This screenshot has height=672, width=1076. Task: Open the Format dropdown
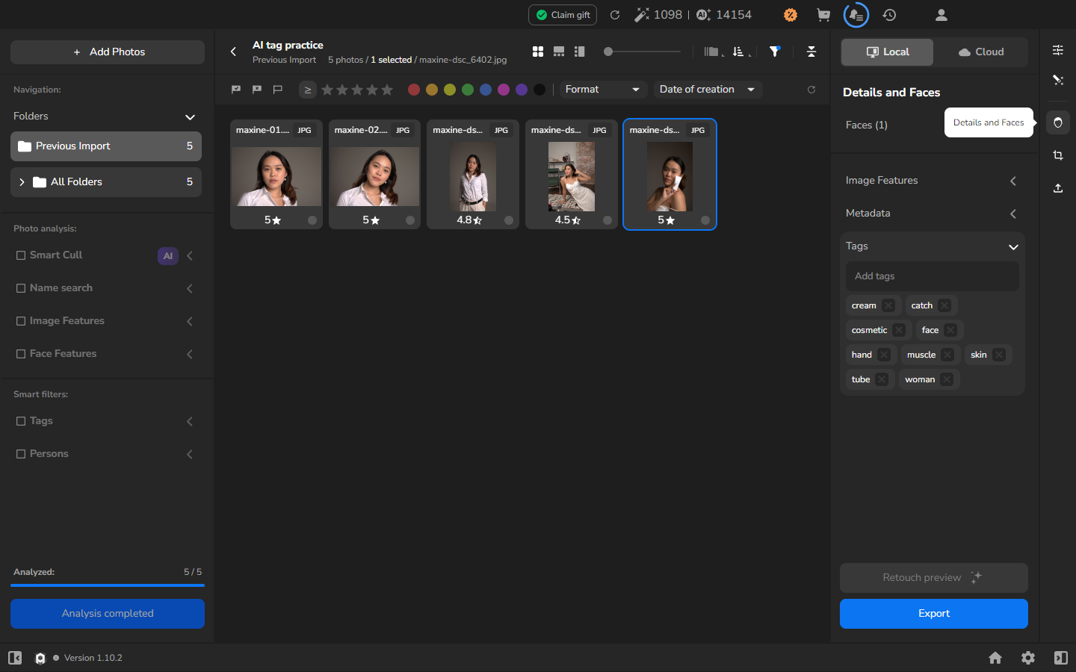tap(602, 90)
